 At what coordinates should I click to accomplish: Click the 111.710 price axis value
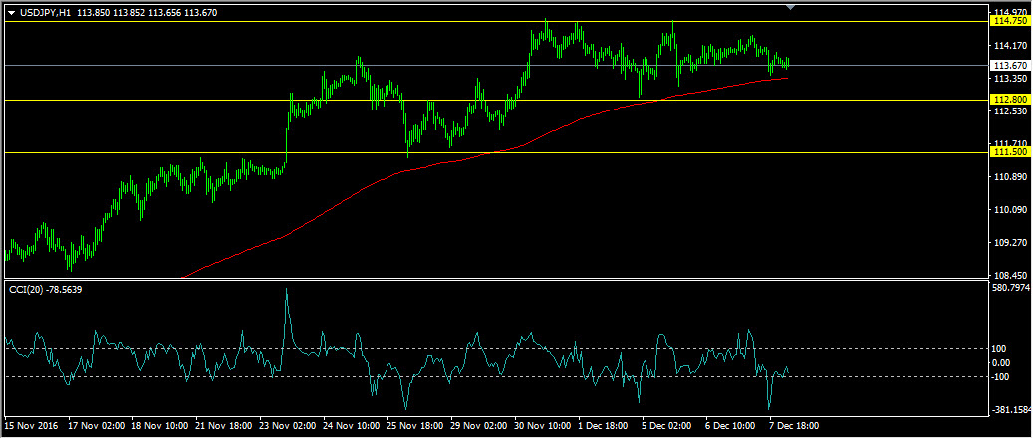pos(1011,143)
